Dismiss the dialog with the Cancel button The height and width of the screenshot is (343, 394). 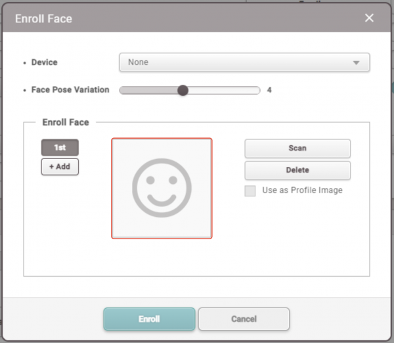(244, 319)
